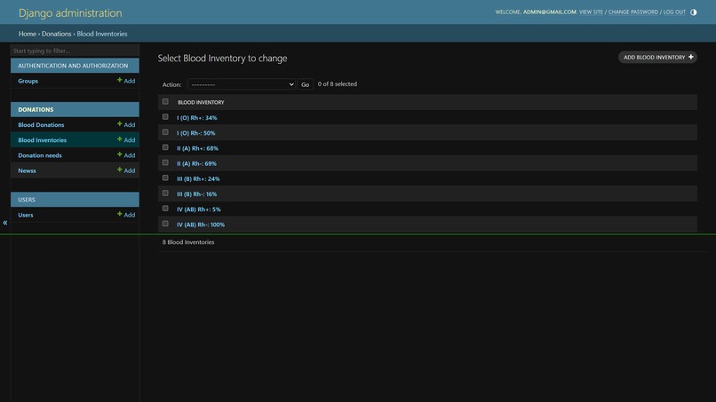The height and width of the screenshot is (402, 716).
Task: Check the IV (AB) Rh+: 5% row checkbox
Action: [165, 209]
